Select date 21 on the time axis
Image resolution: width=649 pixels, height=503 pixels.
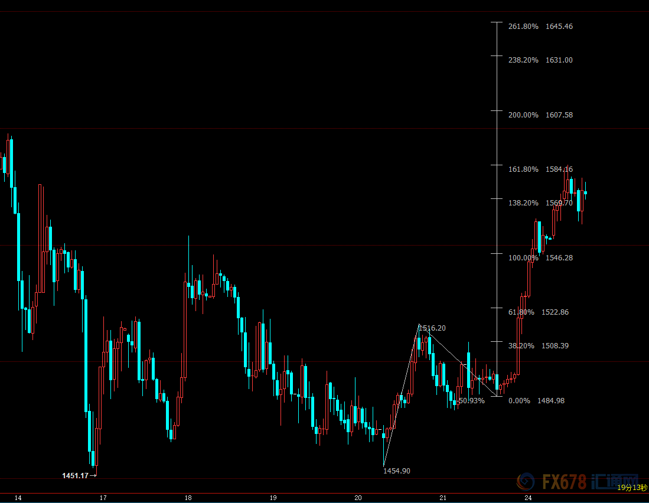coord(443,498)
